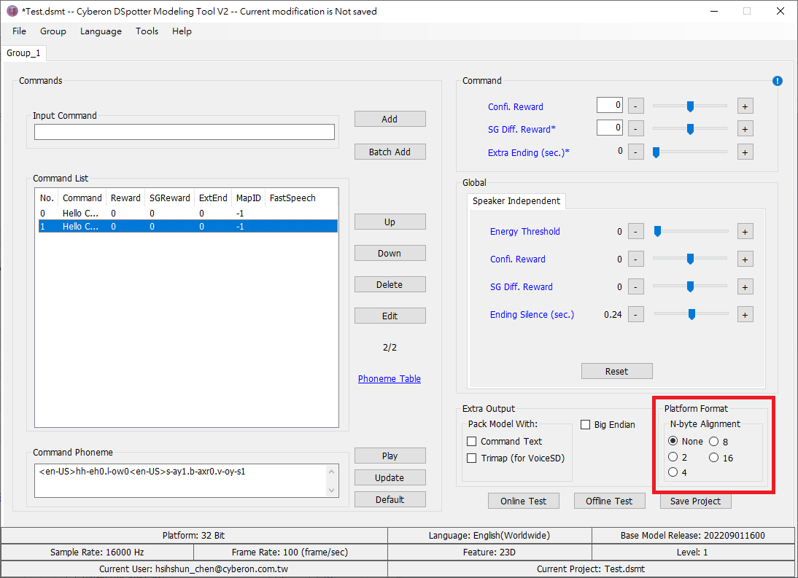798x578 pixels.
Task: Increase Ending Silence with plus button
Action: click(x=745, y=315)
